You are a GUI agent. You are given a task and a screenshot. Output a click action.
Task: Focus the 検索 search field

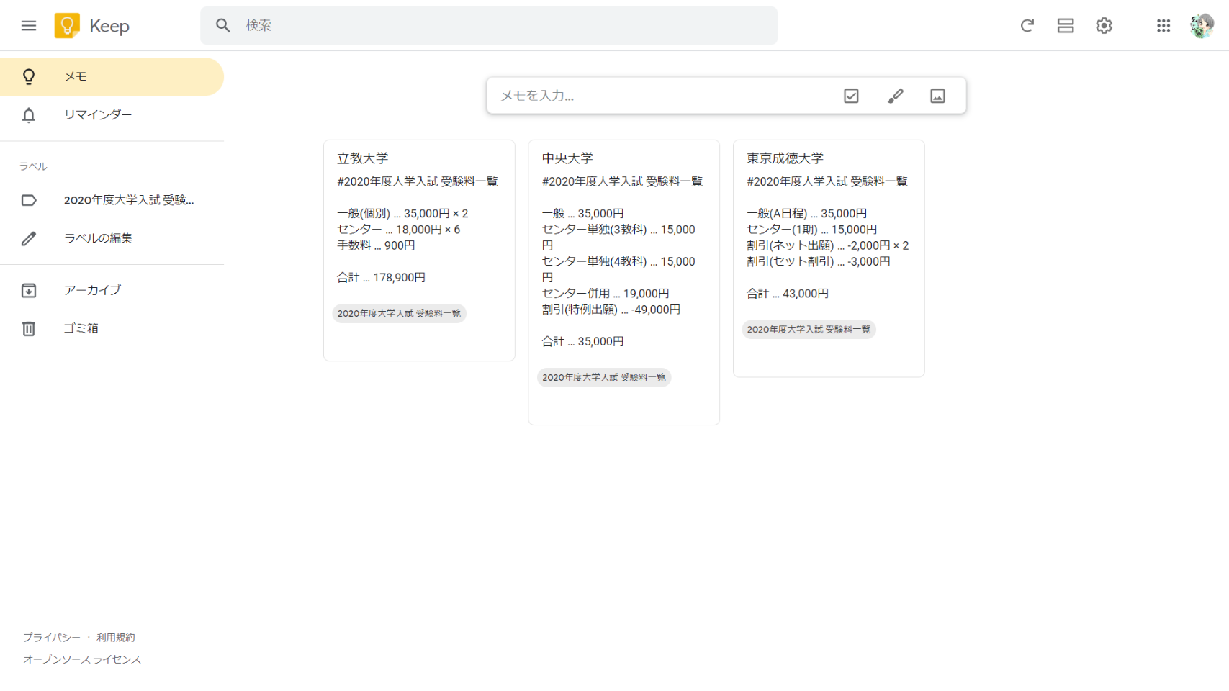(x=504, y=26)
